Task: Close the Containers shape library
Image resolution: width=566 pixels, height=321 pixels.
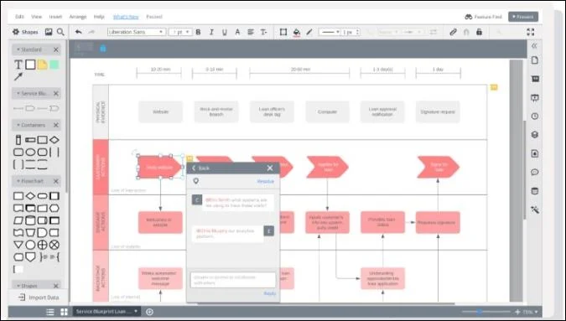Action: pos(56,125)
